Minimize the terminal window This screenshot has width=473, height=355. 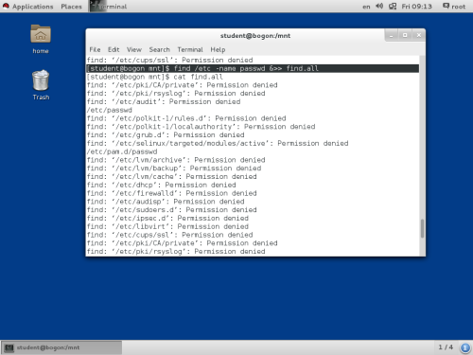pyautogui.click(x=392, y=35)
